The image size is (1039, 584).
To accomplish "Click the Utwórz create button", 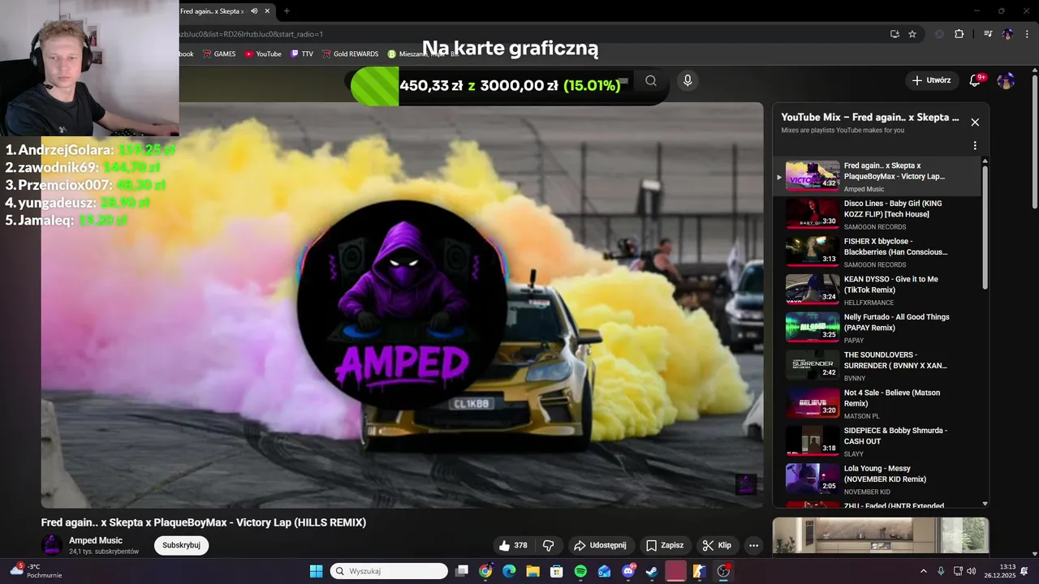I will tap(930, 80).
